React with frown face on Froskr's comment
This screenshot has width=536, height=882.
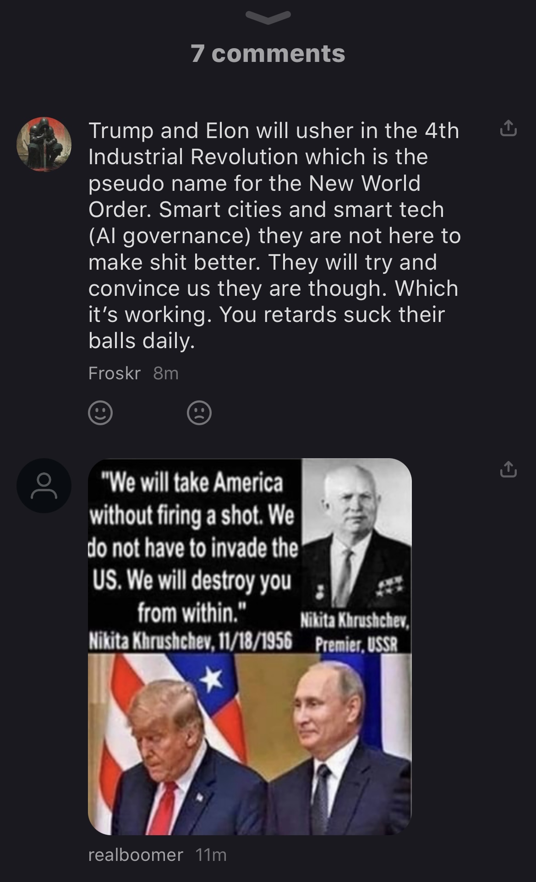click(199, 413)
